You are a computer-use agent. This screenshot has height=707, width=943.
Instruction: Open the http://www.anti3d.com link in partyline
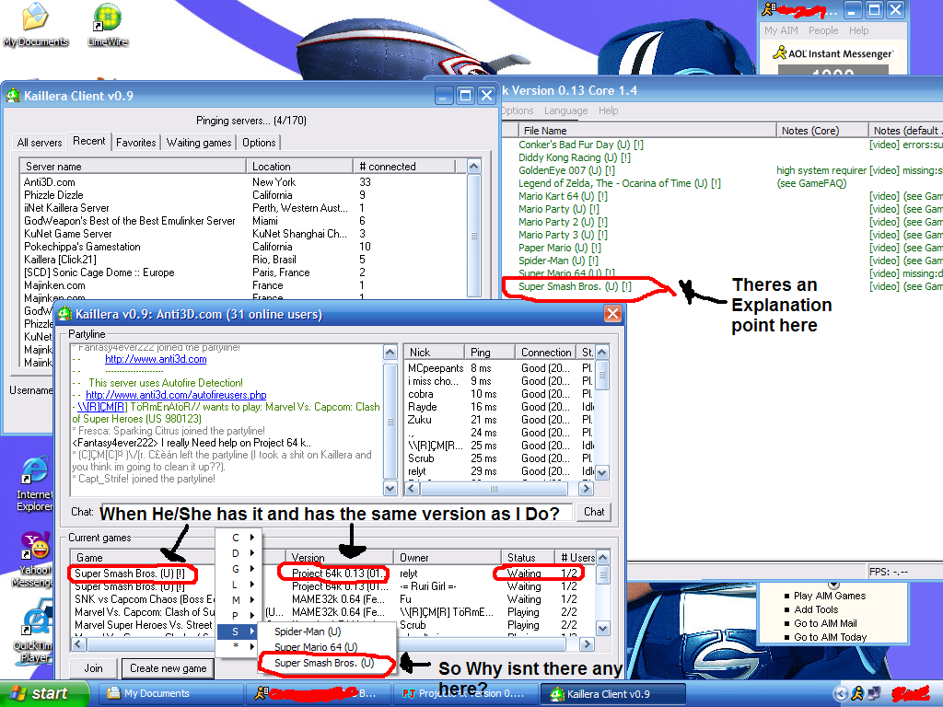point(156,359)
